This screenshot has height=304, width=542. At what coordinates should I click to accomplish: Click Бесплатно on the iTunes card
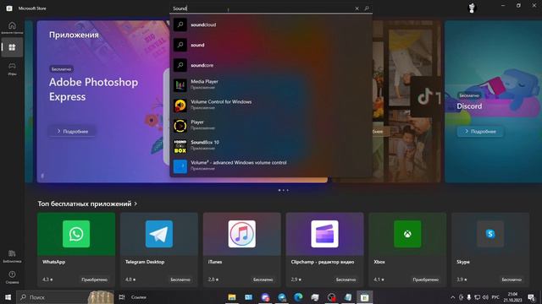[263, 280]
